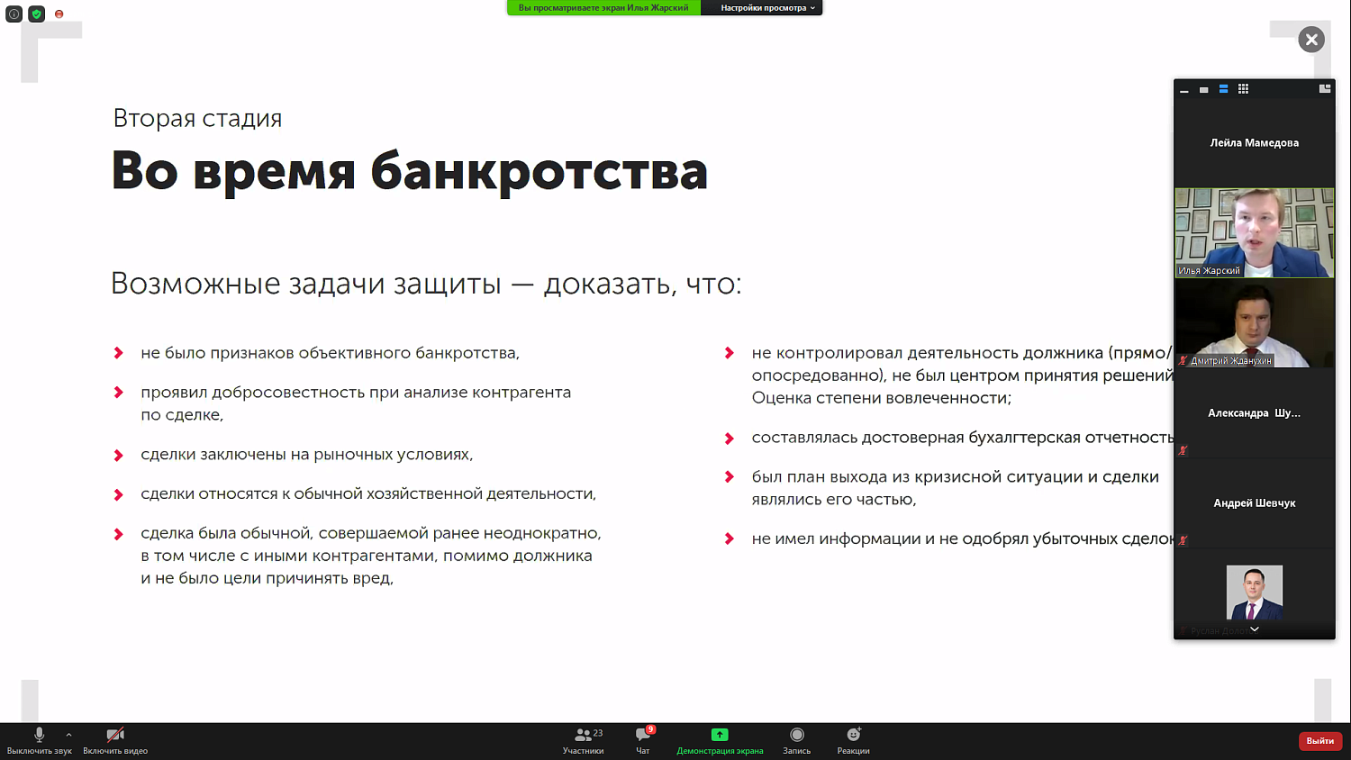Screen dimensions: 1351x760
Task: Hide thumbnail video panel with dash icon
Action: (1184, 89)
